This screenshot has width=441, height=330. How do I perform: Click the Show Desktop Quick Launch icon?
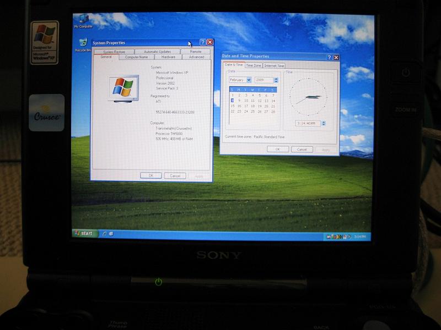(111, 233)
